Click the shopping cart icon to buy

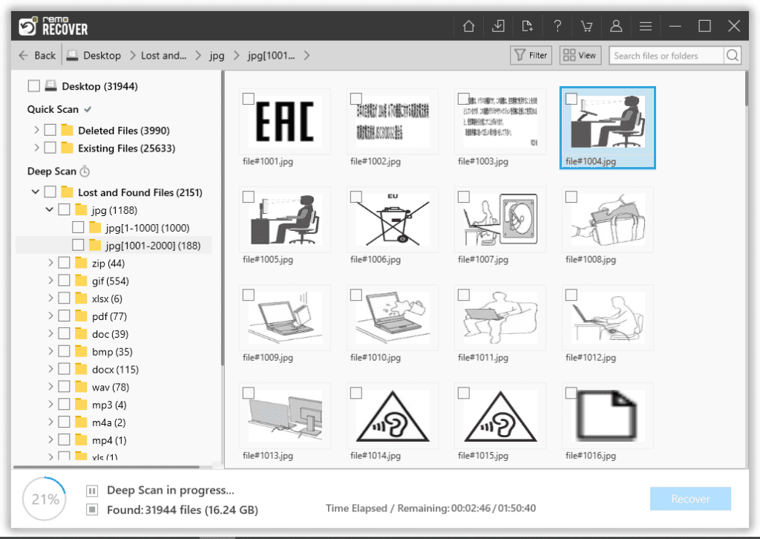click(x=586, y=25)
